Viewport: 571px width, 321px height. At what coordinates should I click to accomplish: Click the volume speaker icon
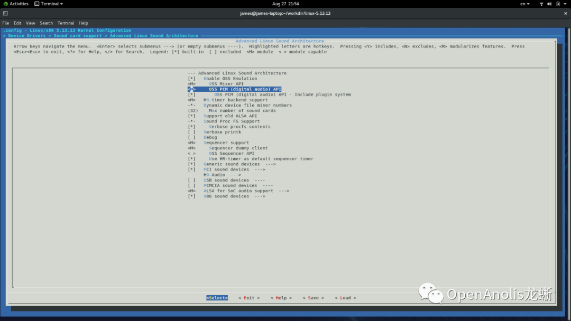pyautogui.click(x=549, y=4)
